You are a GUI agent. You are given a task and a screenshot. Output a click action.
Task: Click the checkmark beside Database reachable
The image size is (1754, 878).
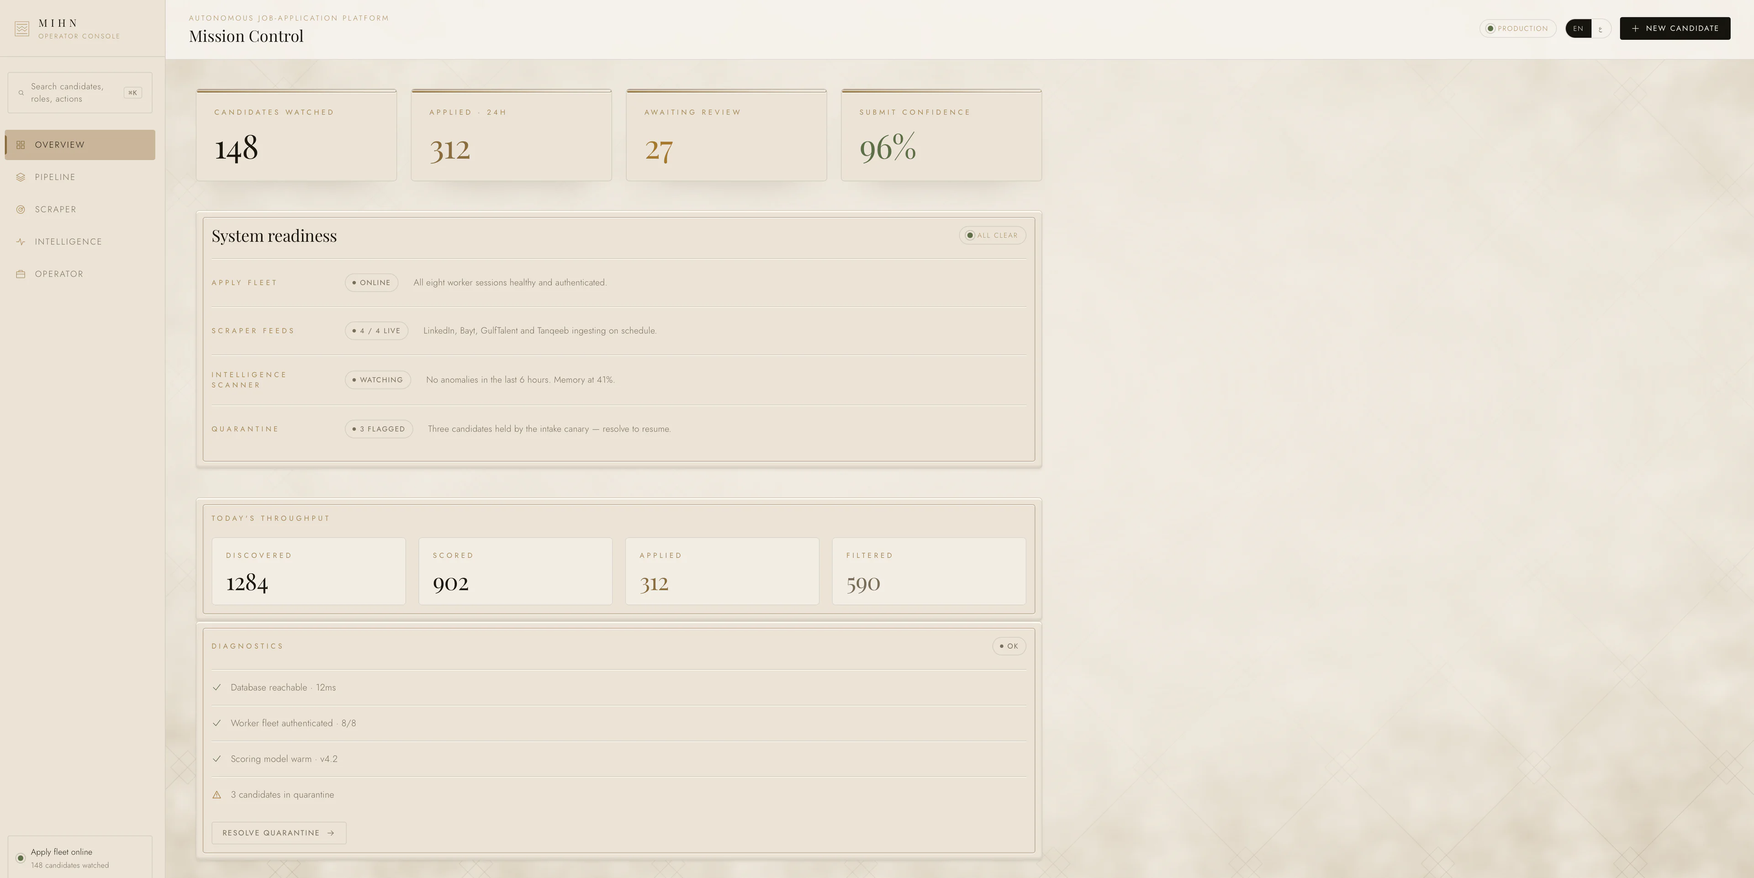[217, 687]
